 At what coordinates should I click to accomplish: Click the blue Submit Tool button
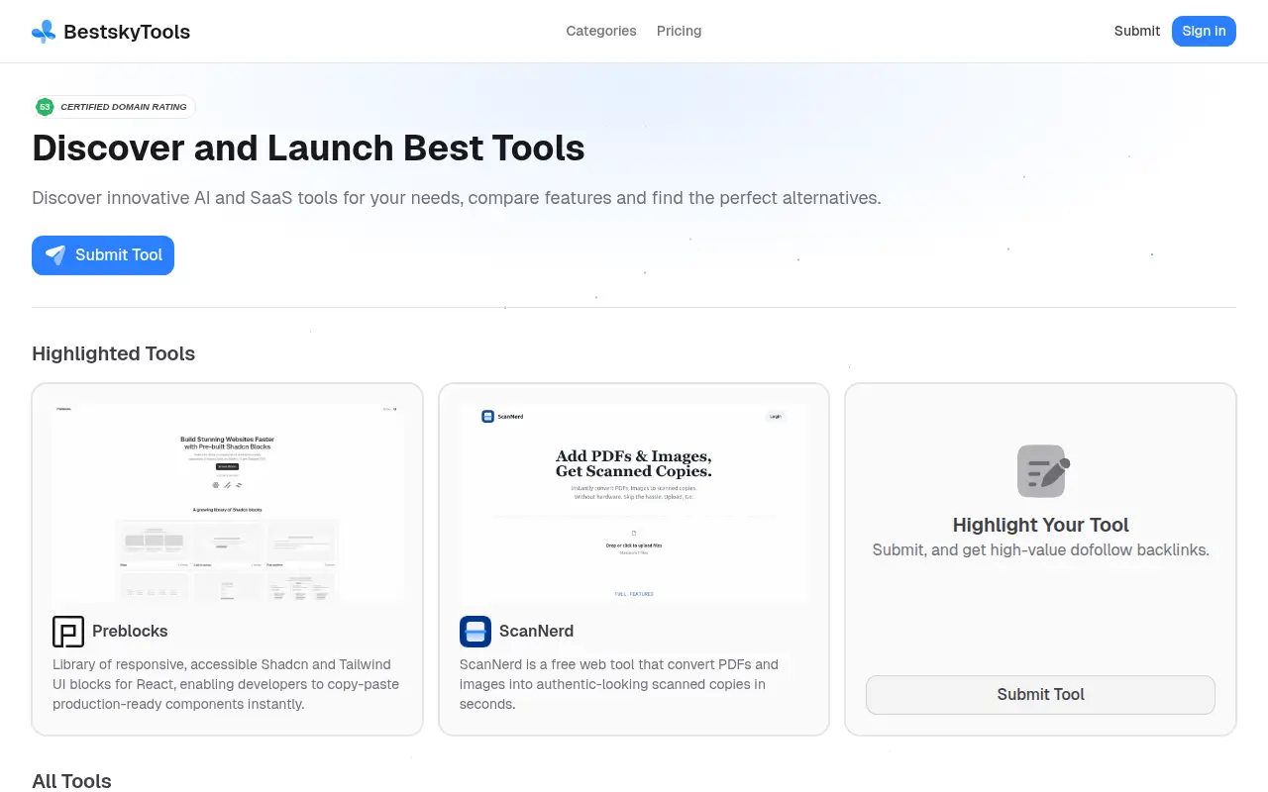[103, 255]
